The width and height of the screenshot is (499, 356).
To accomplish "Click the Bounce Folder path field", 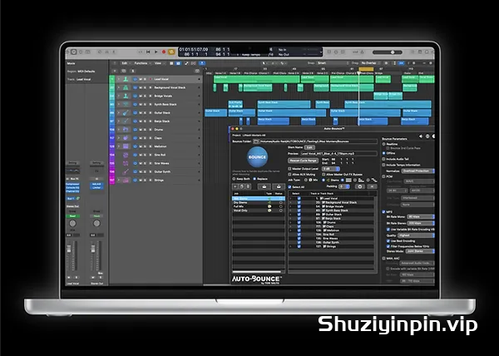I will pyautogui.click(x=319, y=141).
